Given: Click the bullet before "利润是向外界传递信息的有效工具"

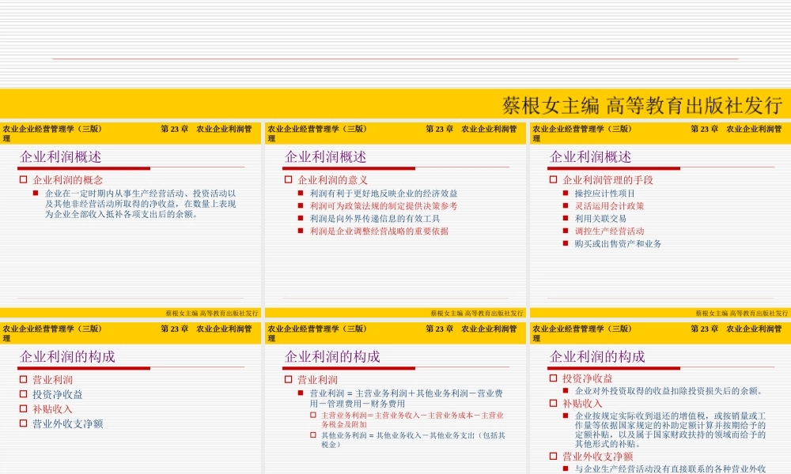Looking at the screenshot, I should (x=300, y=218).
